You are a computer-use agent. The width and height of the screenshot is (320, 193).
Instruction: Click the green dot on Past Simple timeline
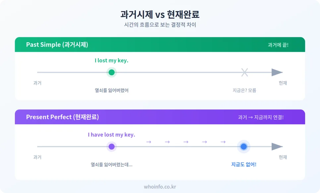(112, 72)
